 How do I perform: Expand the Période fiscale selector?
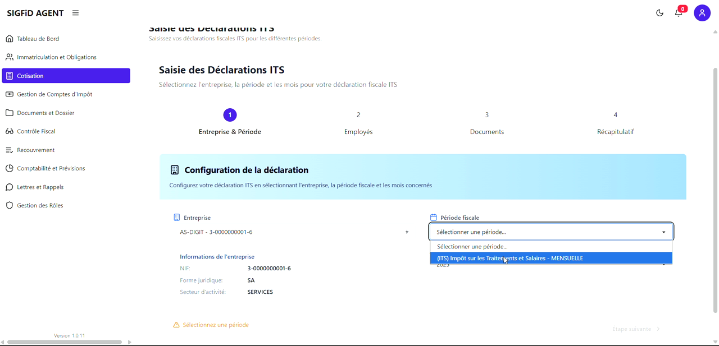(550, 231)
